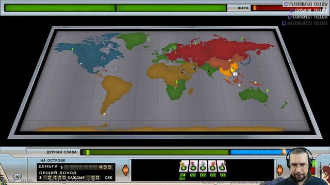
Task: Select the minion card showing 01
Action: click(x=222, y=166)
